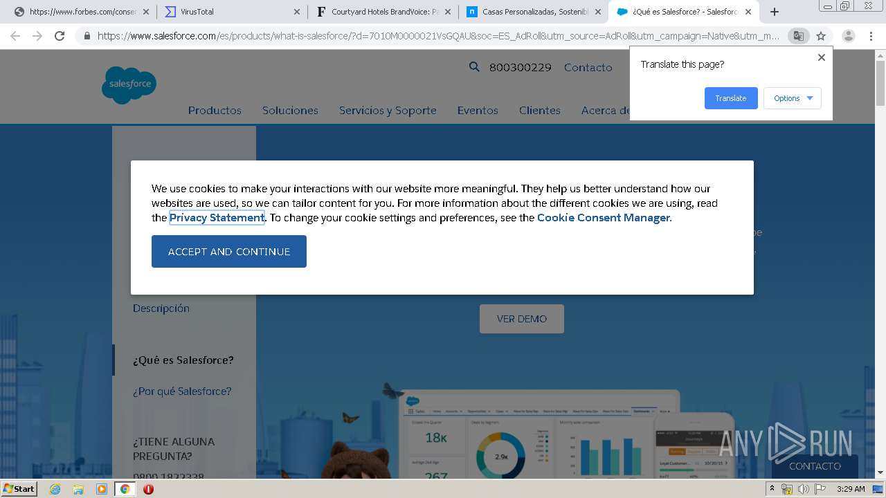The height and width of the screenshot is (498, 886).
Task: Select ¿Qué es Salesforce? in sidebar
Action: 183,360
